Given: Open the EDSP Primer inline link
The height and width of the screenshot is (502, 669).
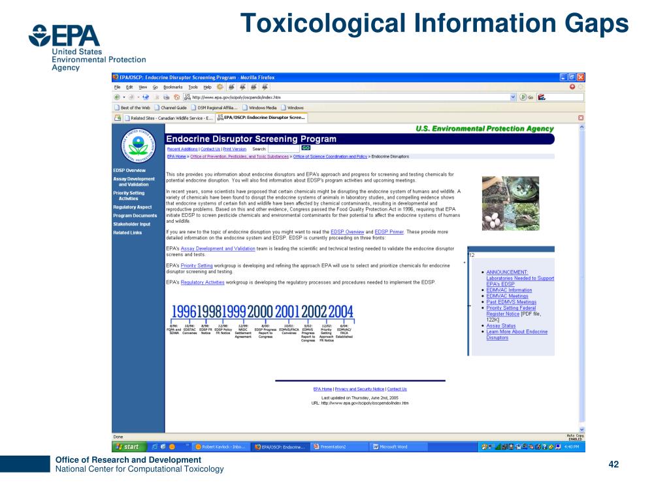Looking at the screenshot, I should 389,232.
